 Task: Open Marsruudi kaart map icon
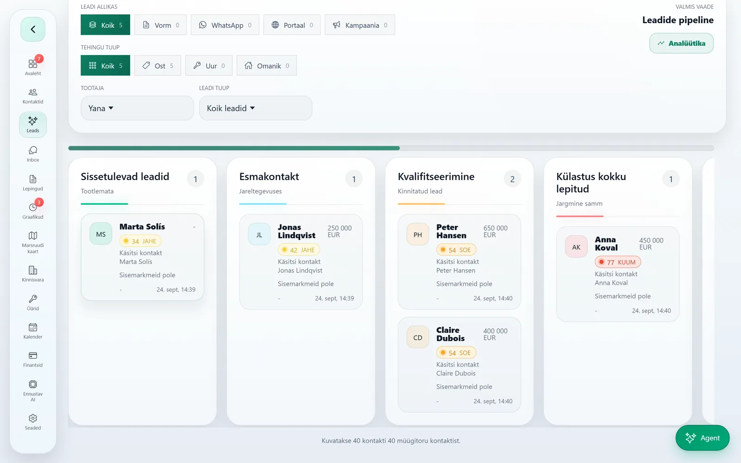pyautogui.click(x=33, y=242)
